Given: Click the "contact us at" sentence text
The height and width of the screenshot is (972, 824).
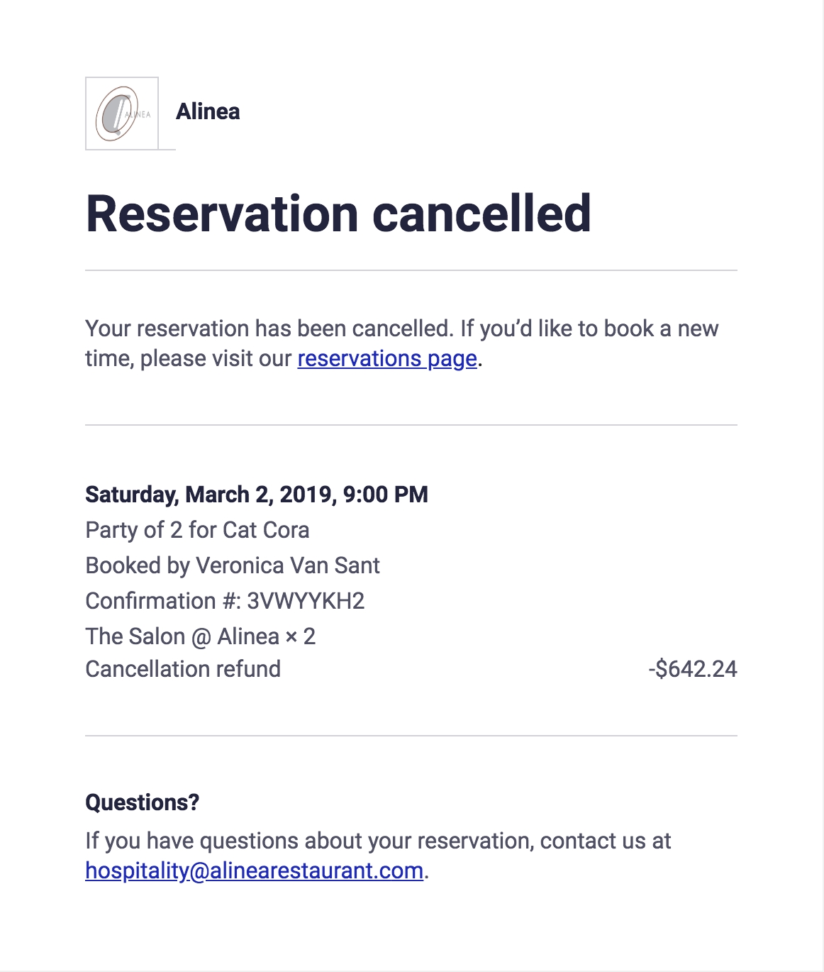Looking at the screenshot, I should [605, 841].
